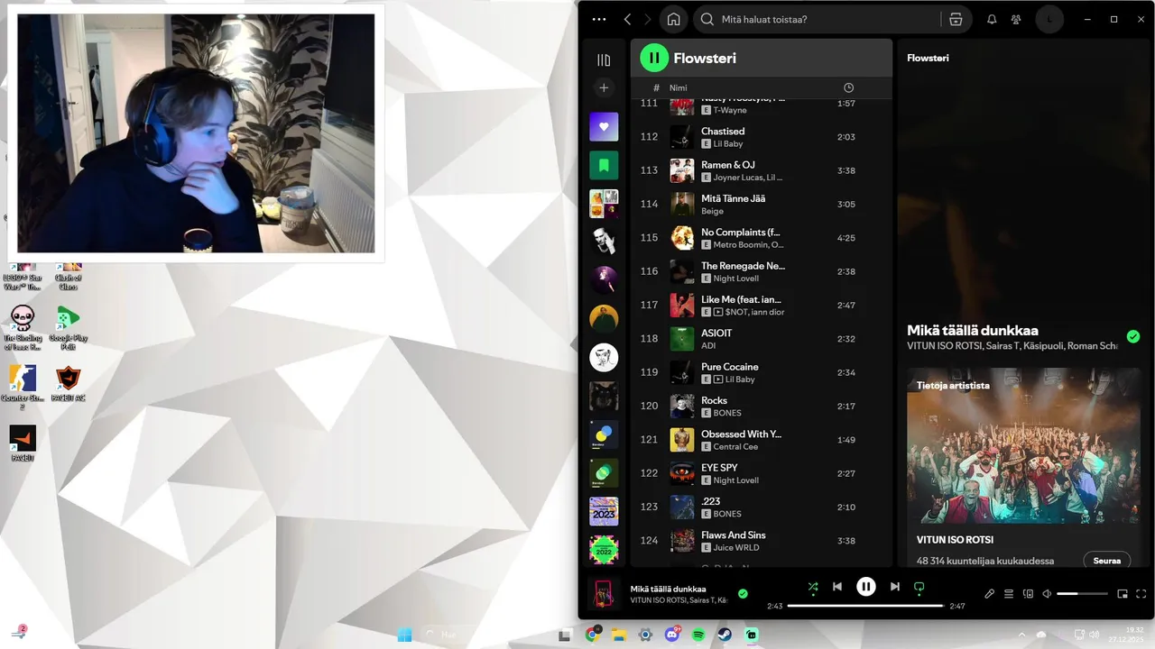This screenshot has width=1155, height=649.
Task: Toggle saved checkmark beside side-panel song title
Action: coord(1133,337)
